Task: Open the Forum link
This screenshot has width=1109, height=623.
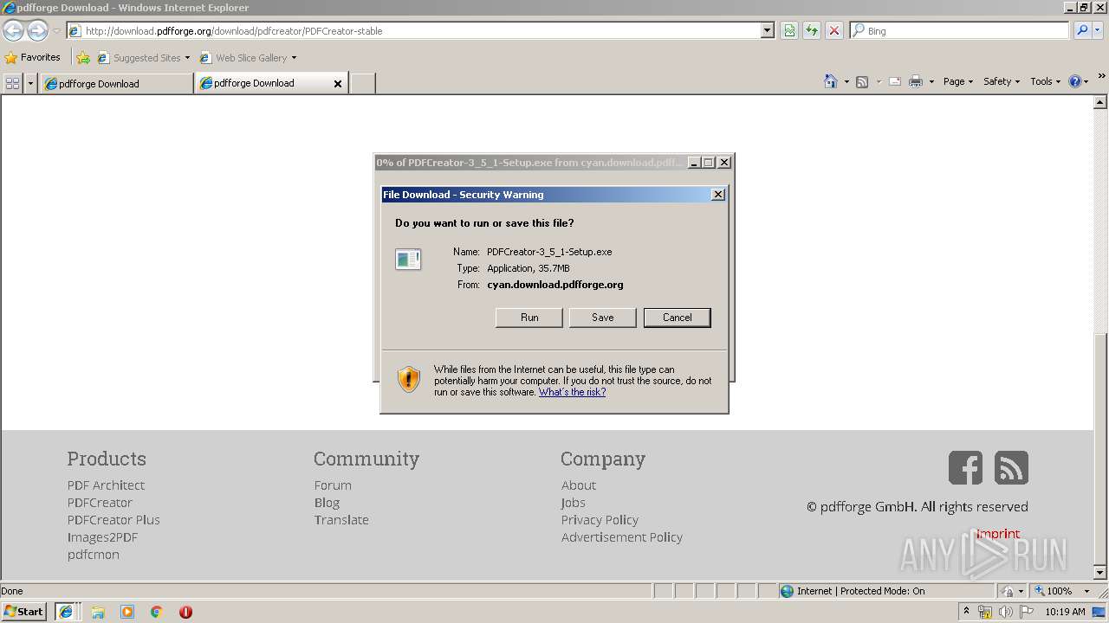Action: 333,485
